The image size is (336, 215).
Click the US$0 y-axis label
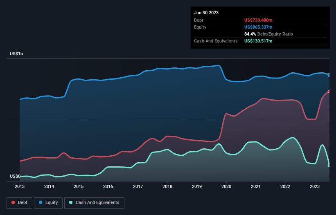coord(15,176)
